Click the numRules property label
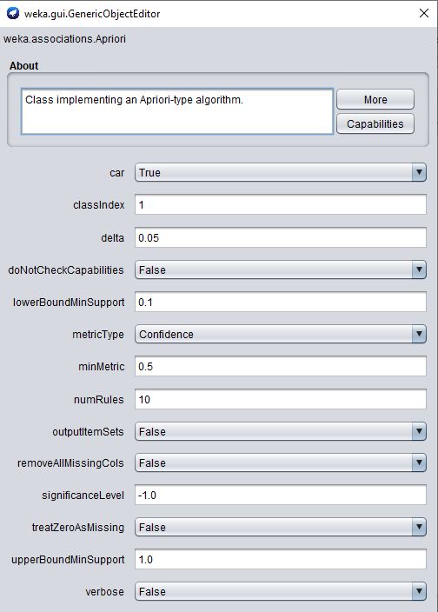Screen dimensions: 438x612 point(99,400)
